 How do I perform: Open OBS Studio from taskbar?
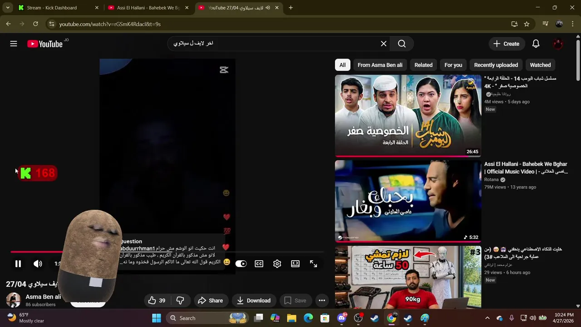359,318
